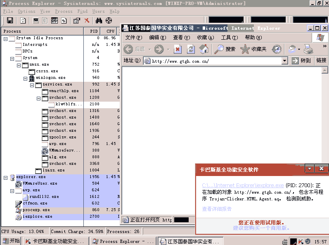329x245 pixels.
Task: Click the Back arrow in Internet Explorer
Action: [128, 49]
